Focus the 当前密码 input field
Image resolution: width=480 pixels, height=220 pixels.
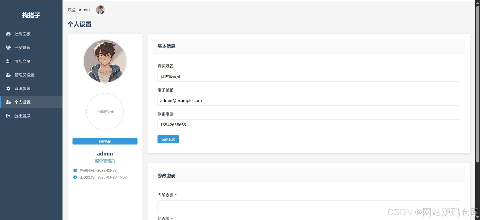(309, 205)
